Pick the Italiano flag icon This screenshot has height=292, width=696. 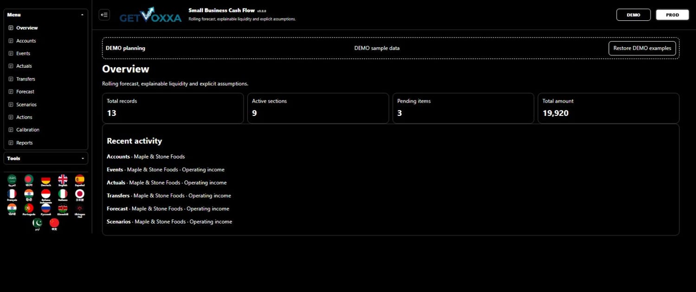63,195
